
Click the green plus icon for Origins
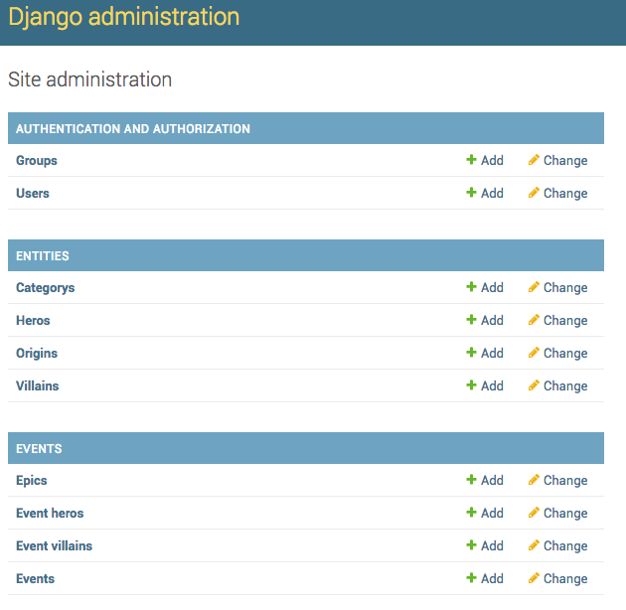click(x=471, y=352)
